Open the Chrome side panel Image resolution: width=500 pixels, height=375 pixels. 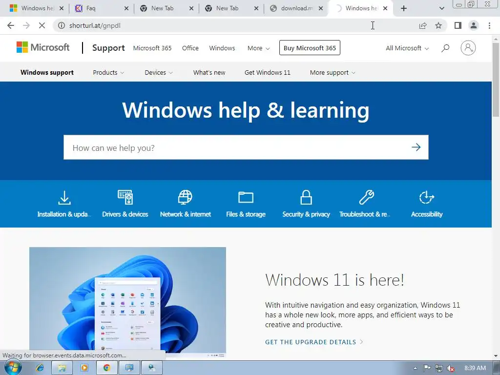[458, 25]
